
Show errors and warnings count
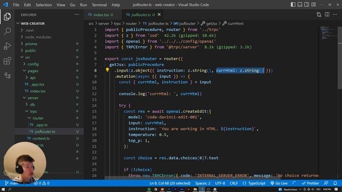pos(42,183)
